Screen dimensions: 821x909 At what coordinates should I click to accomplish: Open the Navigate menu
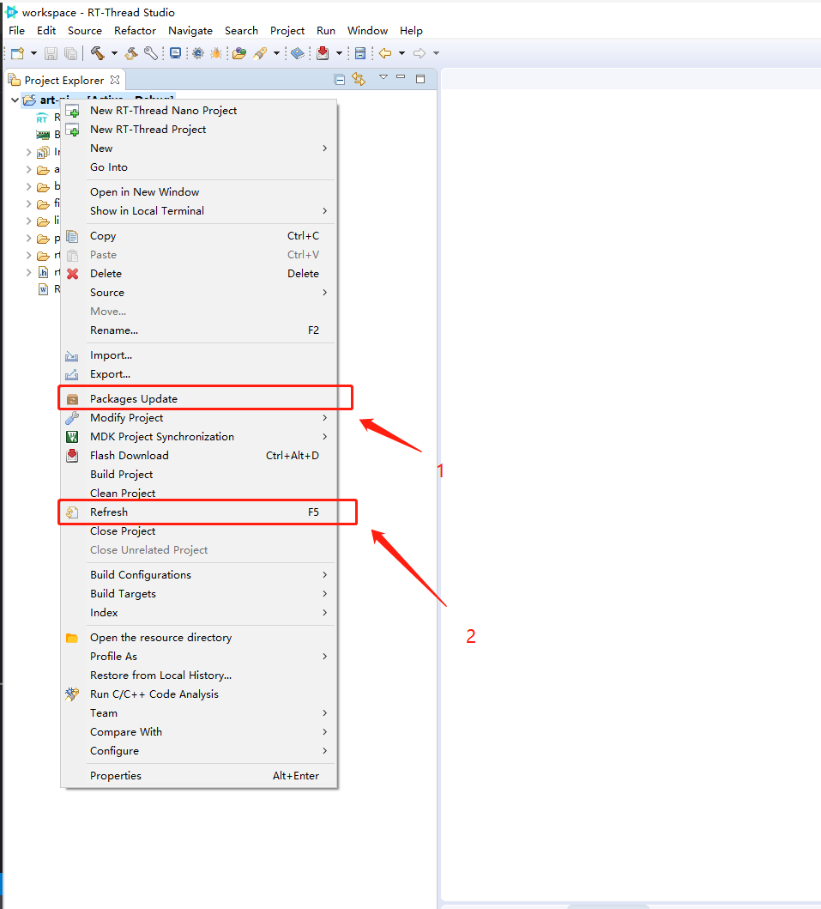(190, 31)
